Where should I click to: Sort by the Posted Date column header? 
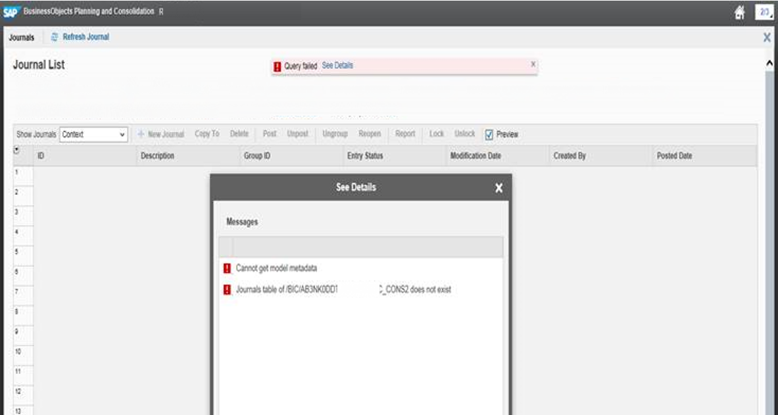click(x=704, y=156)
